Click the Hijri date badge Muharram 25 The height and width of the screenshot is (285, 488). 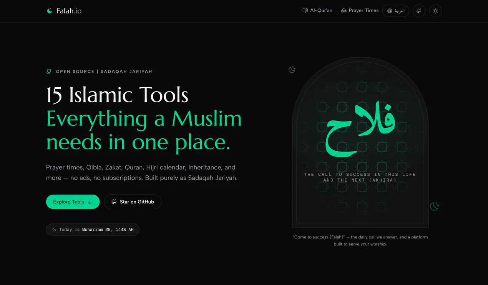click(x=93, y=230)
